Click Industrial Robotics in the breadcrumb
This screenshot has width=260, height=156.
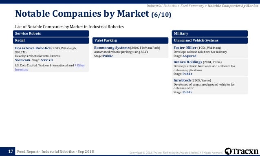point(161,6)
